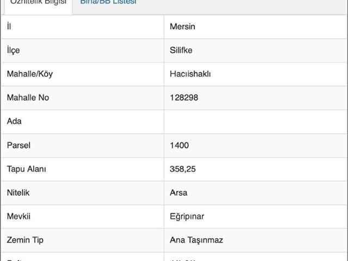Click the Eğripınar value cell
Screen dimensions: 348x261
tap(187, 216)
